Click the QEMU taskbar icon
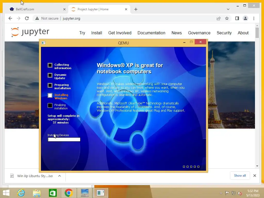This screenshot has height=198, width=264. click(x=101, y=193)
